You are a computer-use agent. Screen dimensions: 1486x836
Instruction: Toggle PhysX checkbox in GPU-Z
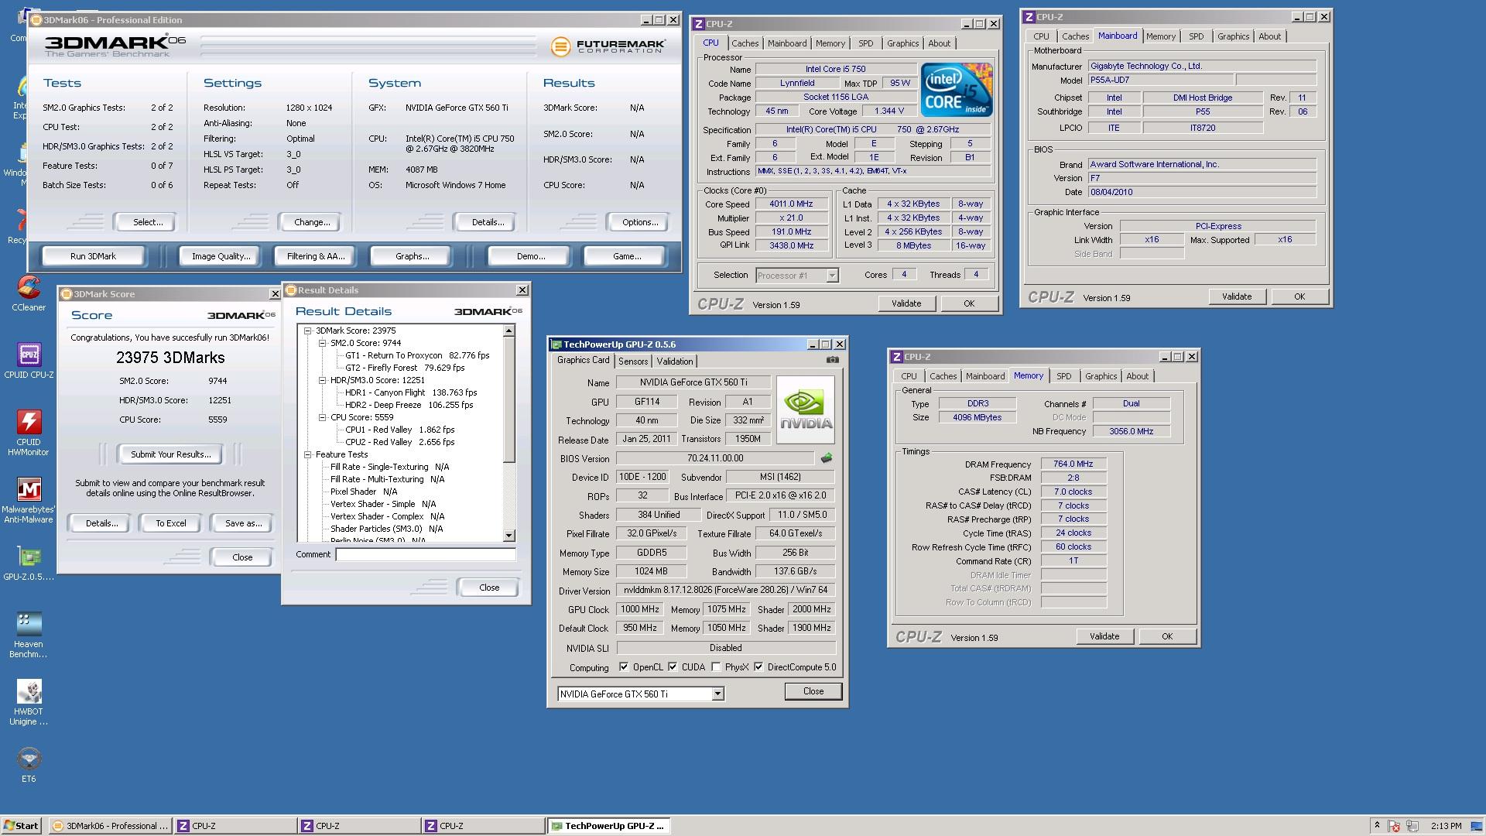click(716, 667)
